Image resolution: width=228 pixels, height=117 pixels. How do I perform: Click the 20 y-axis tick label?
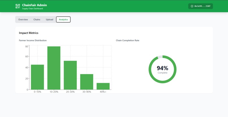click(27, 79)
